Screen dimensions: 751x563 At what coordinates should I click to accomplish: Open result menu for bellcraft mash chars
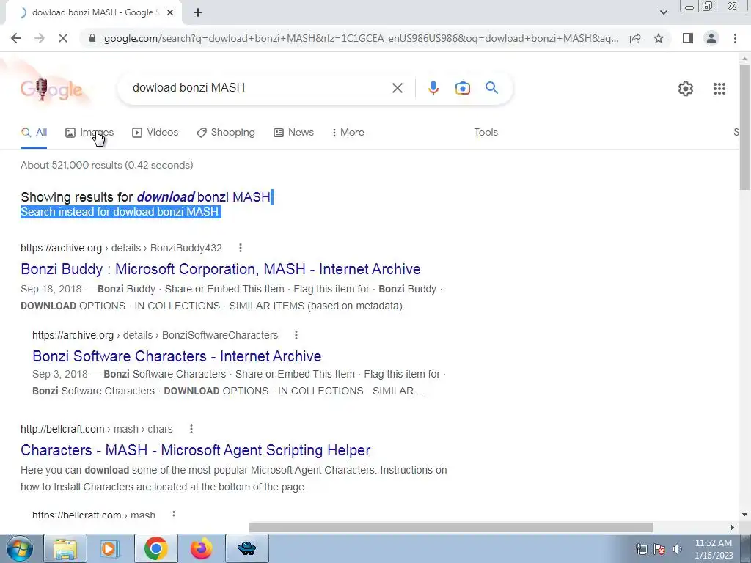click(191, 429)
